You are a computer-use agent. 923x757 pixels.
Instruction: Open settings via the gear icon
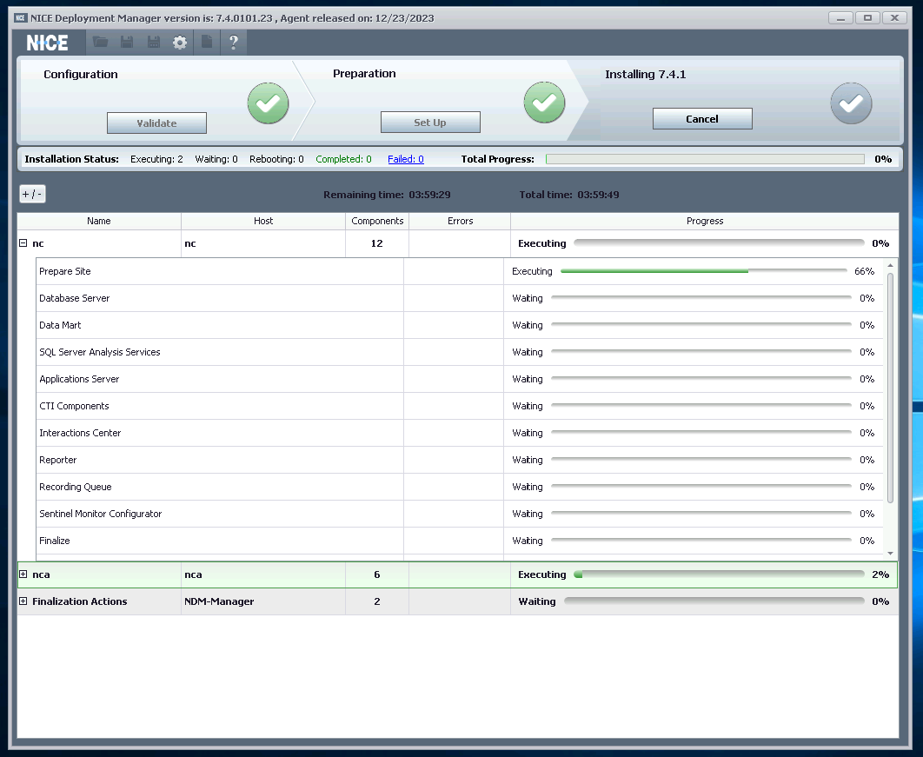tap(180, 43)
